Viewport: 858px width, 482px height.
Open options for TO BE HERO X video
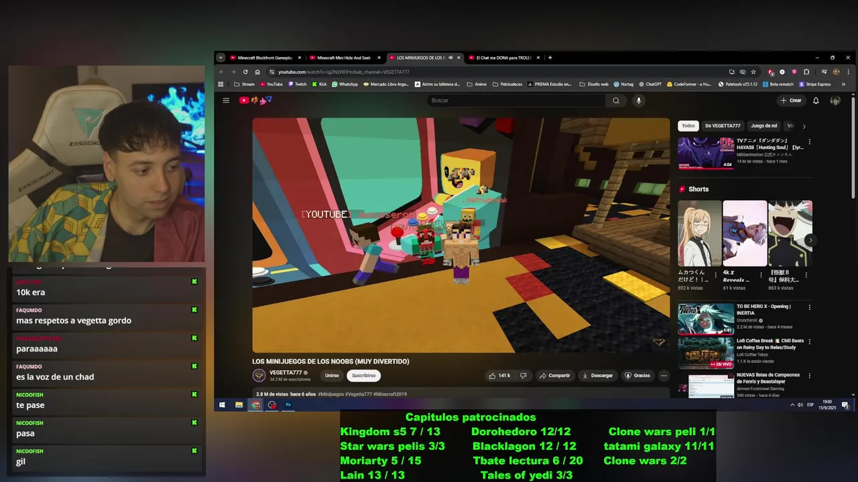tap(809, 307)
